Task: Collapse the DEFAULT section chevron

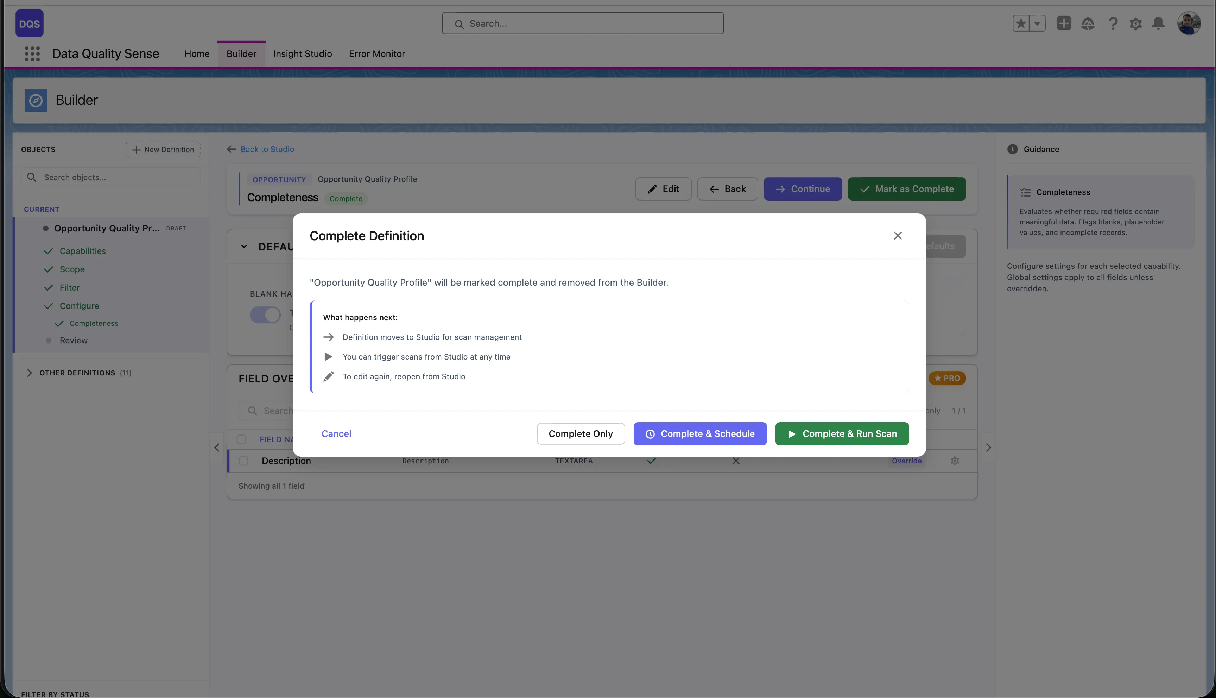Action: point(244,246)
